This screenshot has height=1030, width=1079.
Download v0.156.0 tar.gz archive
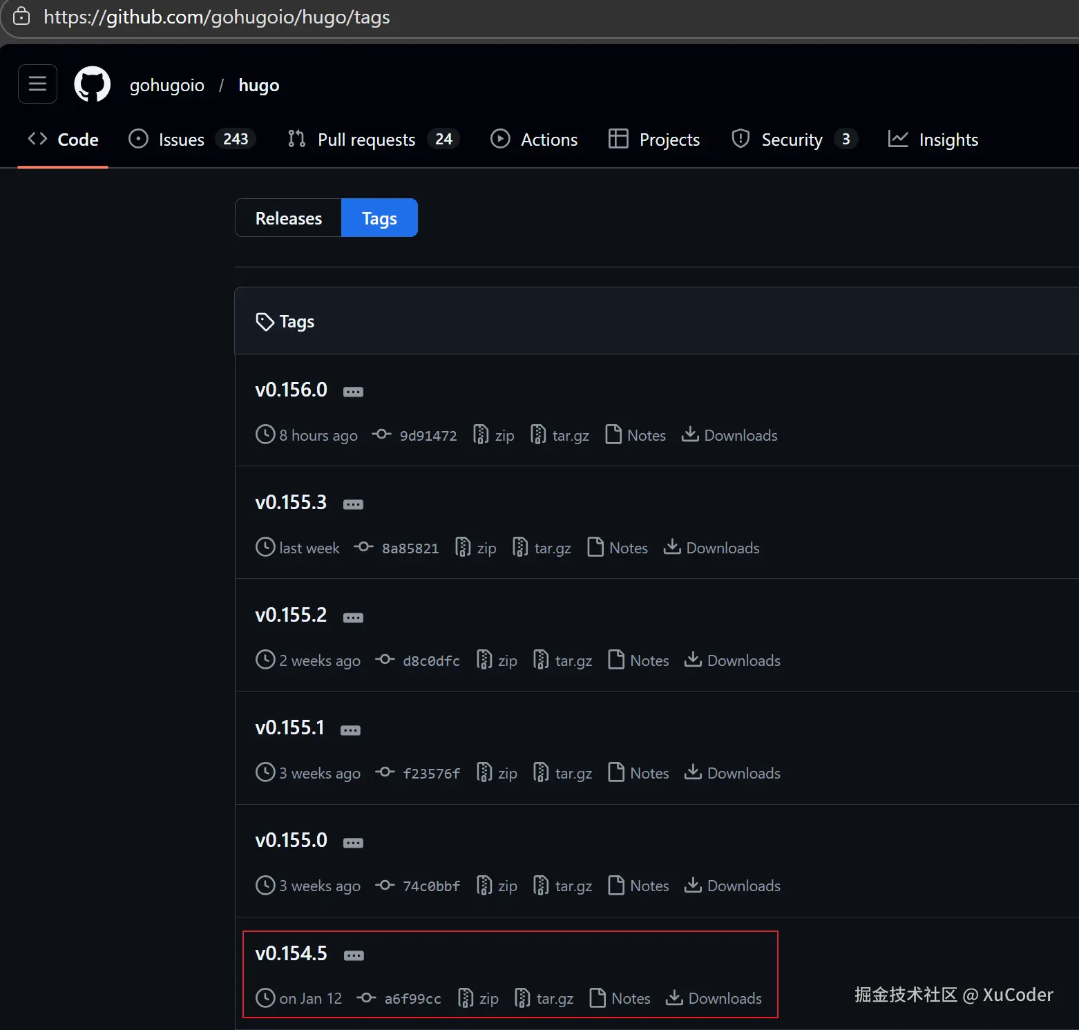[x=560, y=435]
